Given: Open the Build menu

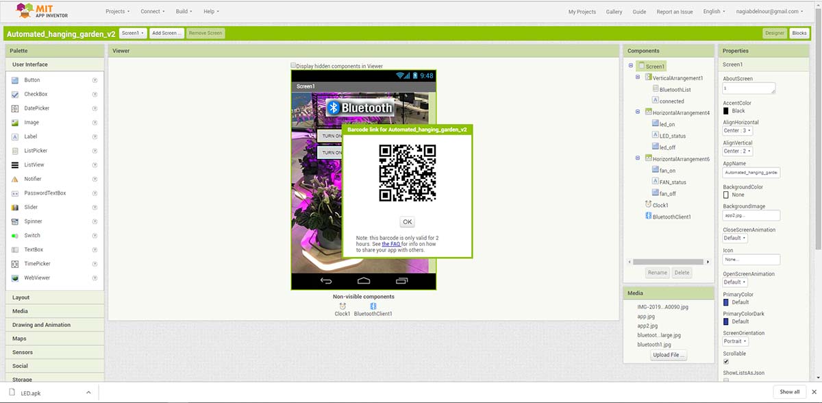Looking at the screenshot, I should pyautogui.click(x=184, y=11).
